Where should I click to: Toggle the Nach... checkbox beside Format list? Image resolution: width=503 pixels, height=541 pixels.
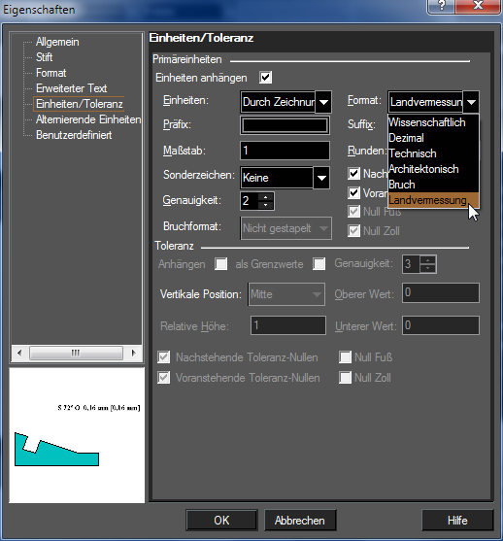(354, 174)
